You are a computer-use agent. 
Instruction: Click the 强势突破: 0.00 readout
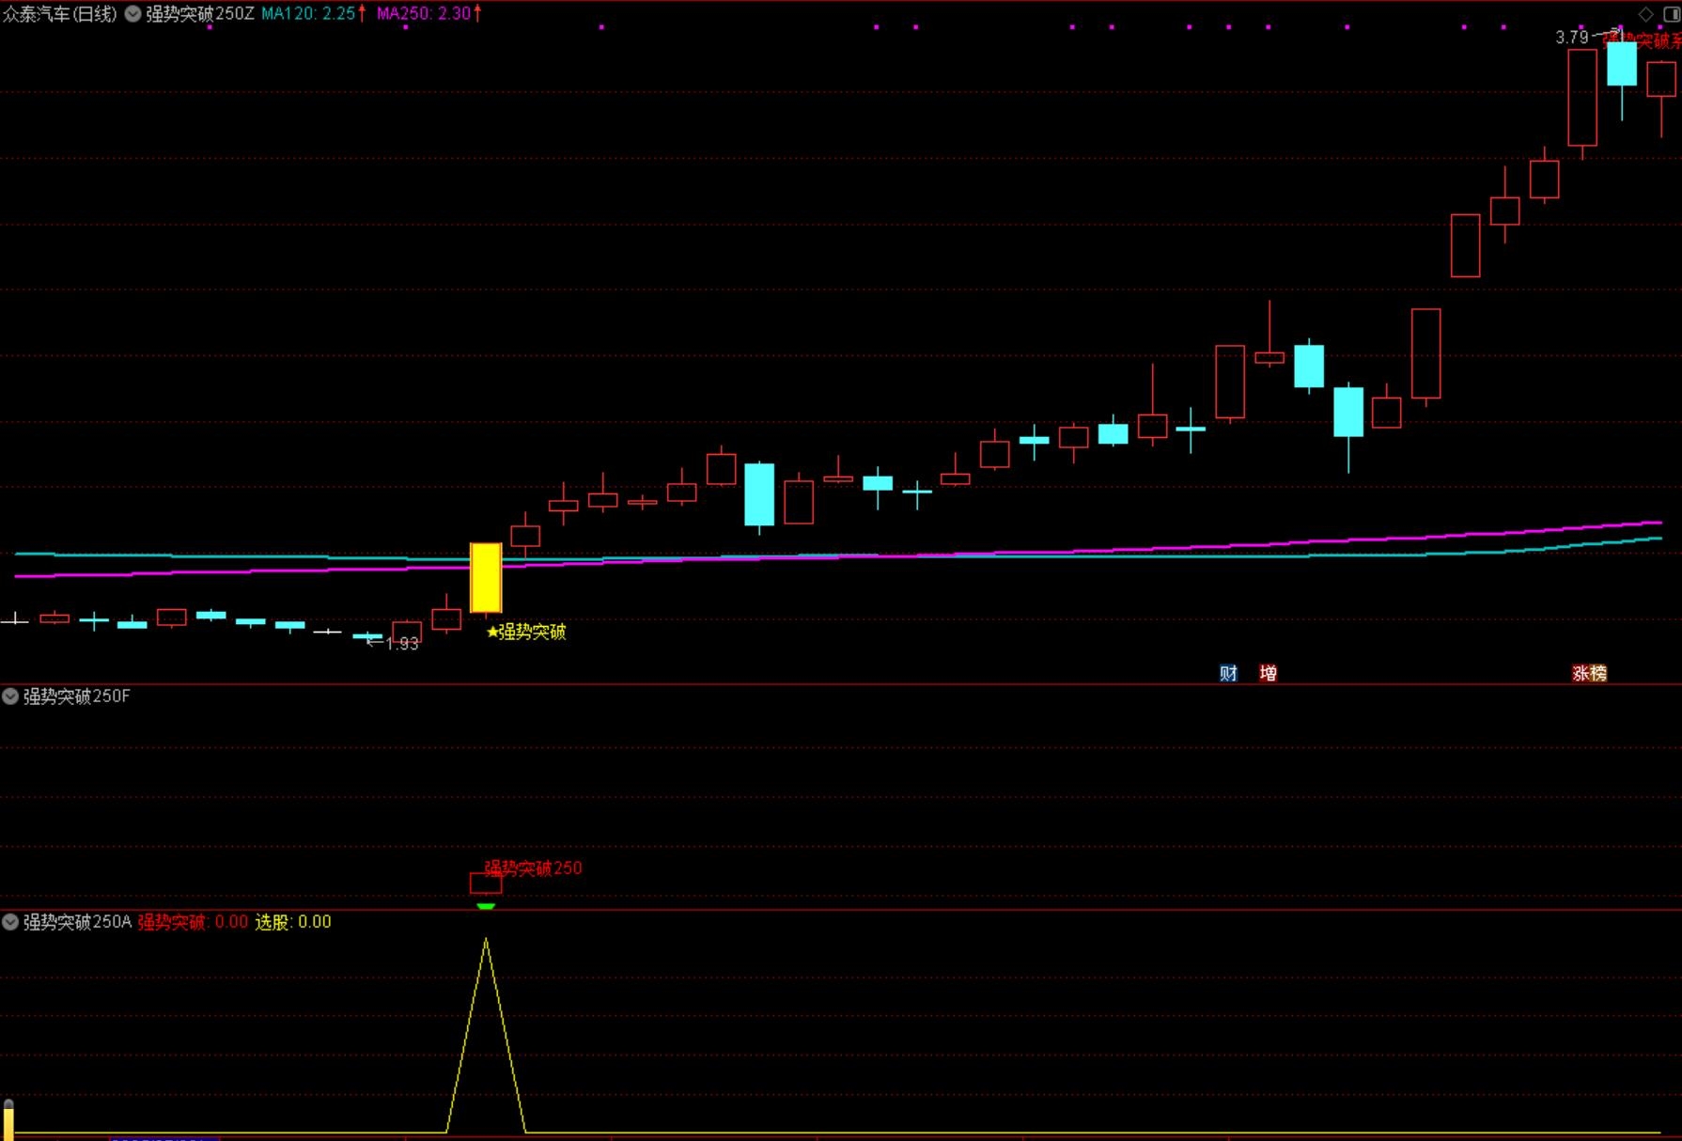[193, 922]
